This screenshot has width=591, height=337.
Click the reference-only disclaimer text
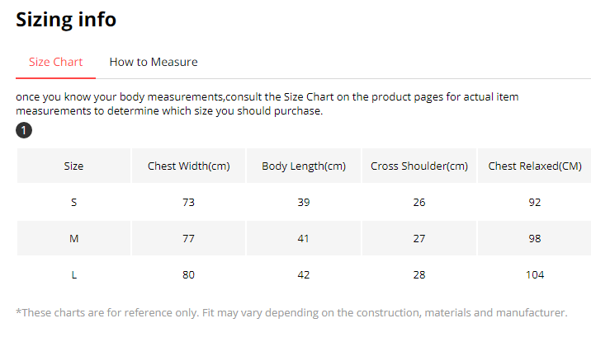(x=291, y=312)
